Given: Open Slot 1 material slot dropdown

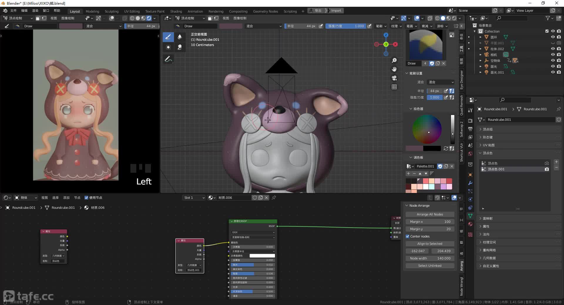Looking at the screenshot, I should click(194, 198).
